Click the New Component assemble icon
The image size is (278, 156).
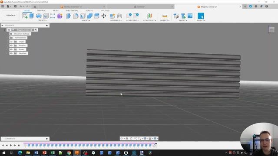[112, 16]
